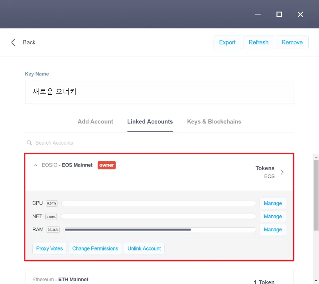
Task: Manage CPU resources
Action: 273,203
